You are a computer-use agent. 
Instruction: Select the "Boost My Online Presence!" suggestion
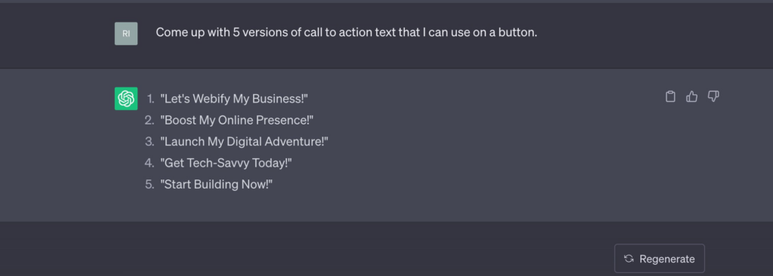click(236, 120)
